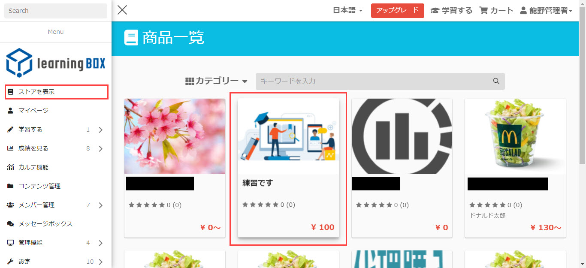586x268 pixels.
Task: Click the graduation cap 学習する icon
Action: pos(435,11)
